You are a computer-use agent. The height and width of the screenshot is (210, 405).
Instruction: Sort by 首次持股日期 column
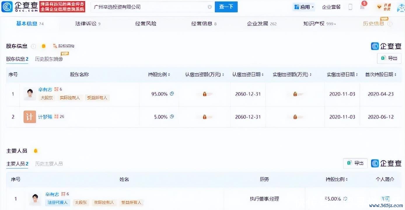point(381,75)
